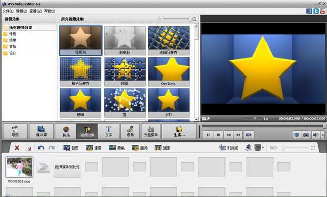Click the blue undo arrow
The height and width of the screenshot is (197, 327).
pos(41,148)
